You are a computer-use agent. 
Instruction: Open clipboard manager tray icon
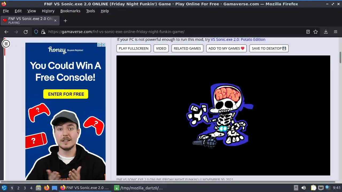[313, 188]
